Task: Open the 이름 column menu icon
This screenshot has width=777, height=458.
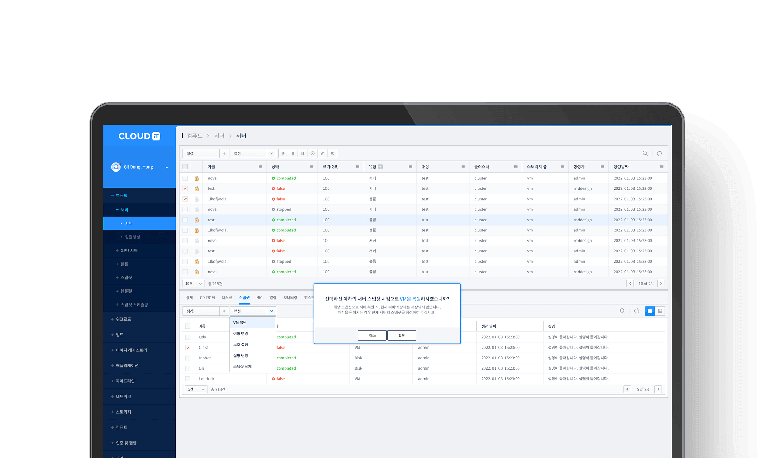Action: coord(260,166)
